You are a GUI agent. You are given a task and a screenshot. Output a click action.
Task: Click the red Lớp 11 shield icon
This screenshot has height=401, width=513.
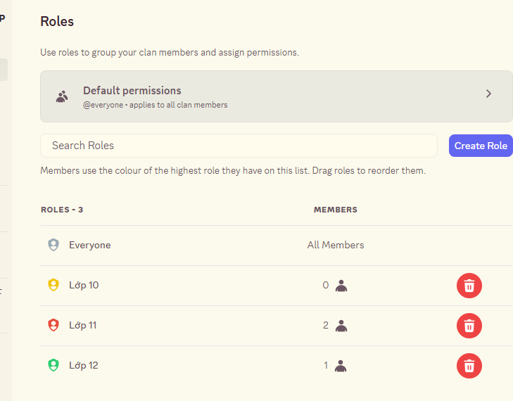pyautogui.click(x=53, y=326)
